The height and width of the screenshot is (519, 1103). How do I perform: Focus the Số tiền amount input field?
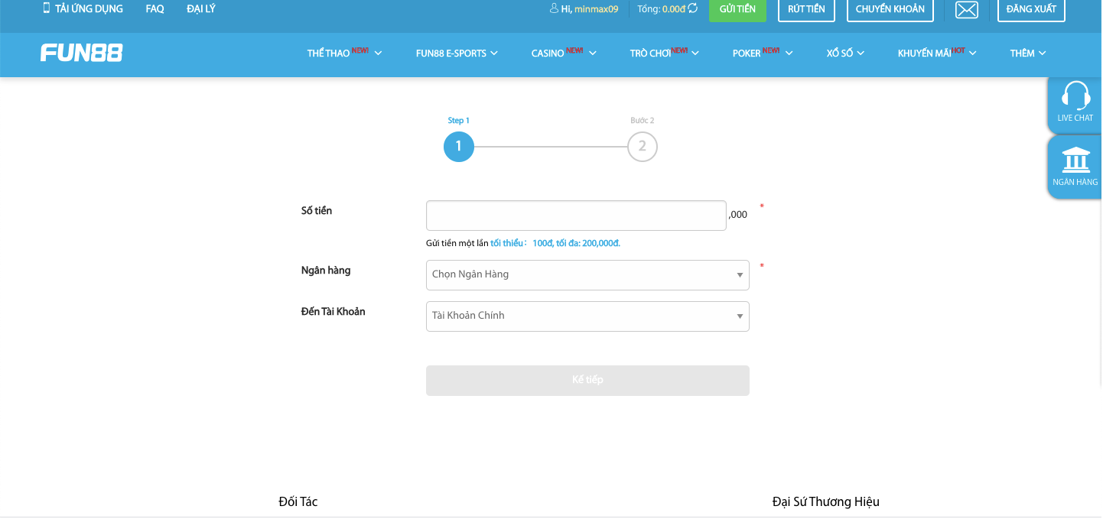(x=576, y=216)
